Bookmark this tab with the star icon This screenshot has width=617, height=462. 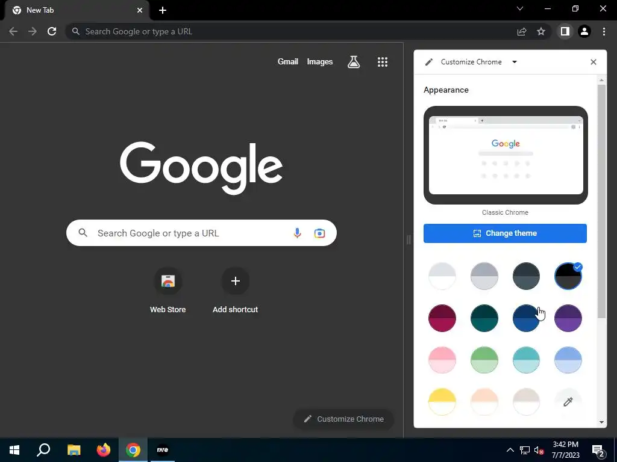coord(541,31)
